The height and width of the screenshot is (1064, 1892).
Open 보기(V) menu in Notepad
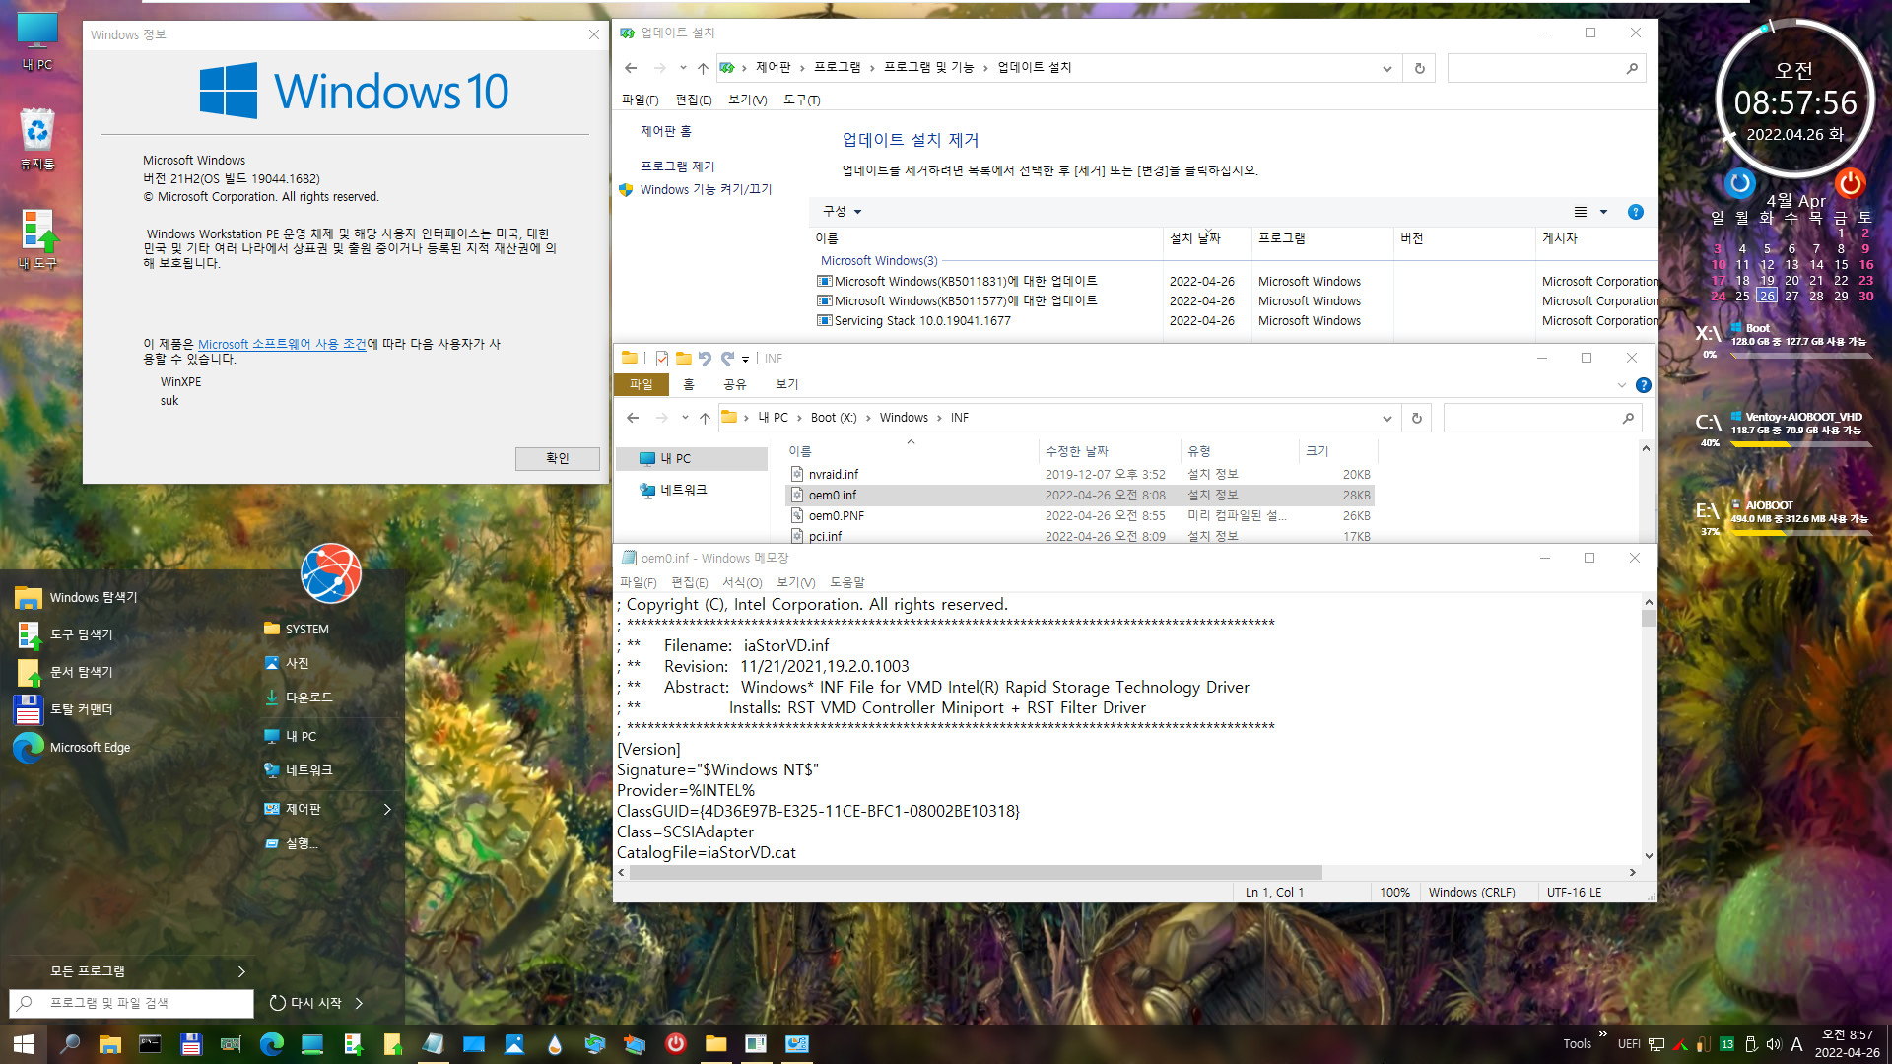point(795,582)
